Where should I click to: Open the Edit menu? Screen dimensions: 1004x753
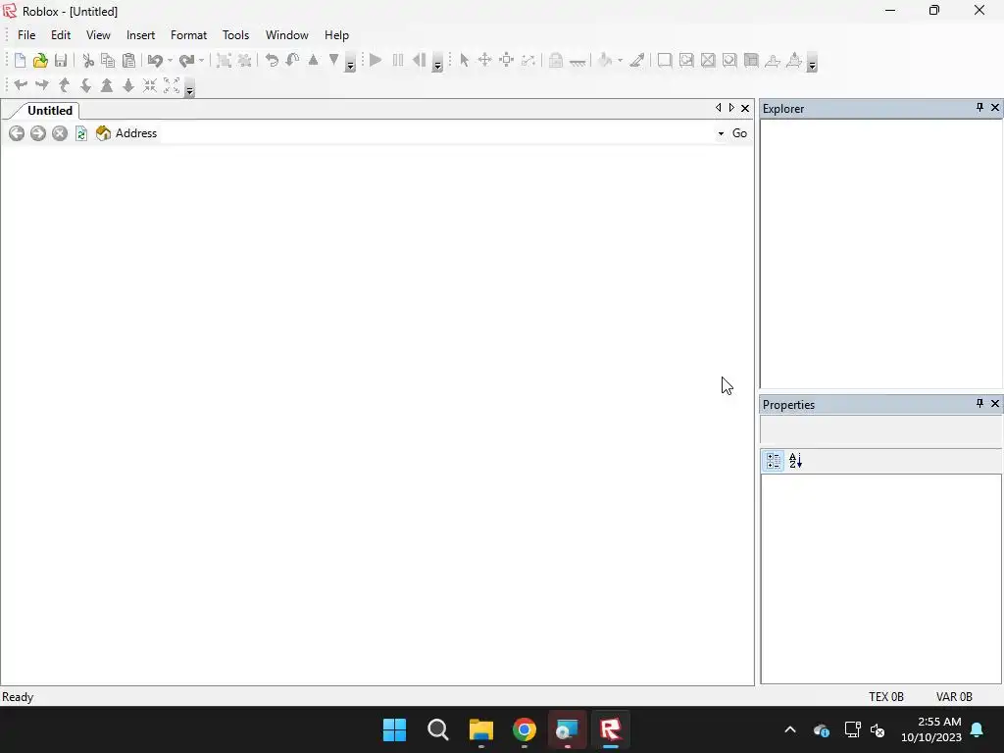click(61, 35)
